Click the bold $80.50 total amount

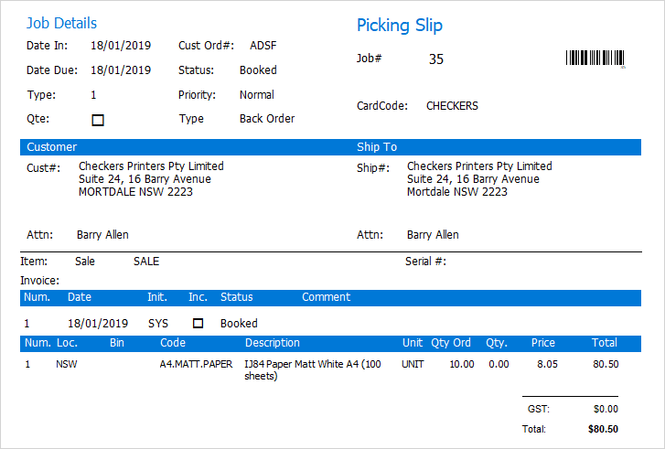point(602,429)
